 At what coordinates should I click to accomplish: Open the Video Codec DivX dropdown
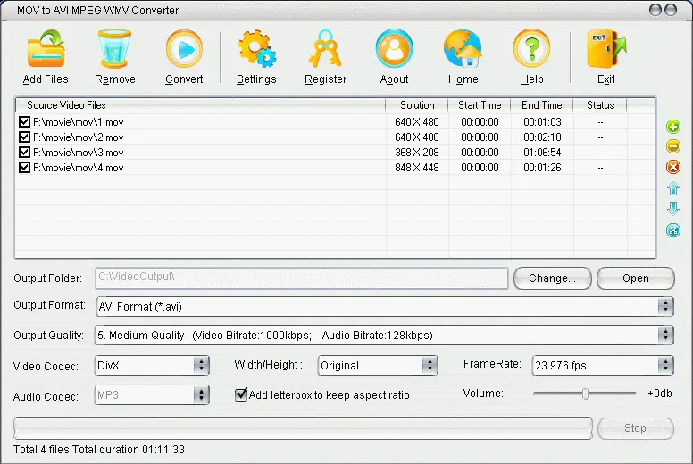tap(201, 365)
